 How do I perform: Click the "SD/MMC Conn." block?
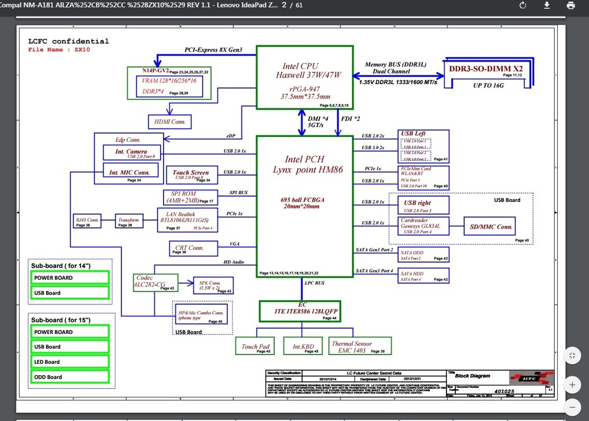click(490, 226)
